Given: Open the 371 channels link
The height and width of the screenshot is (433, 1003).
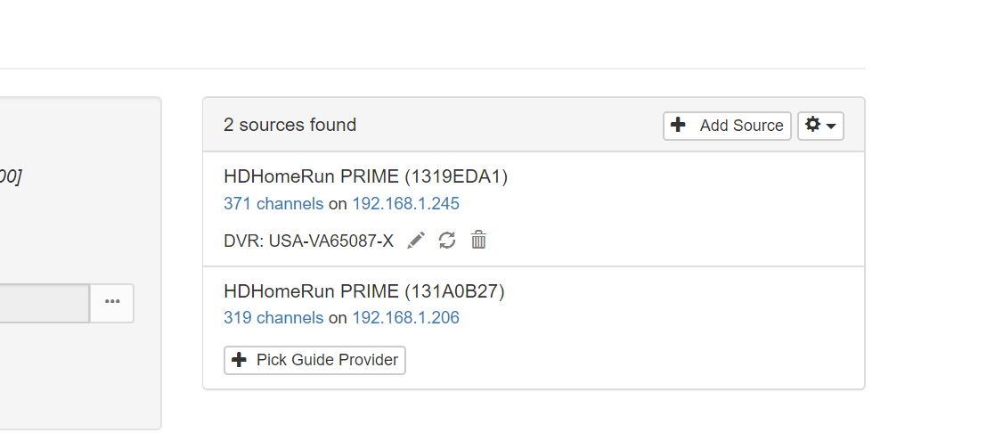Looking at the screenshot, I should 273,204.
